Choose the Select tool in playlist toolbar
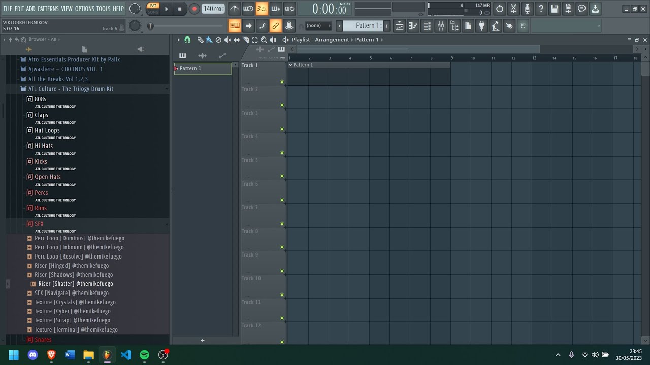Screen dimensions: 650x365 coord(255,40)
